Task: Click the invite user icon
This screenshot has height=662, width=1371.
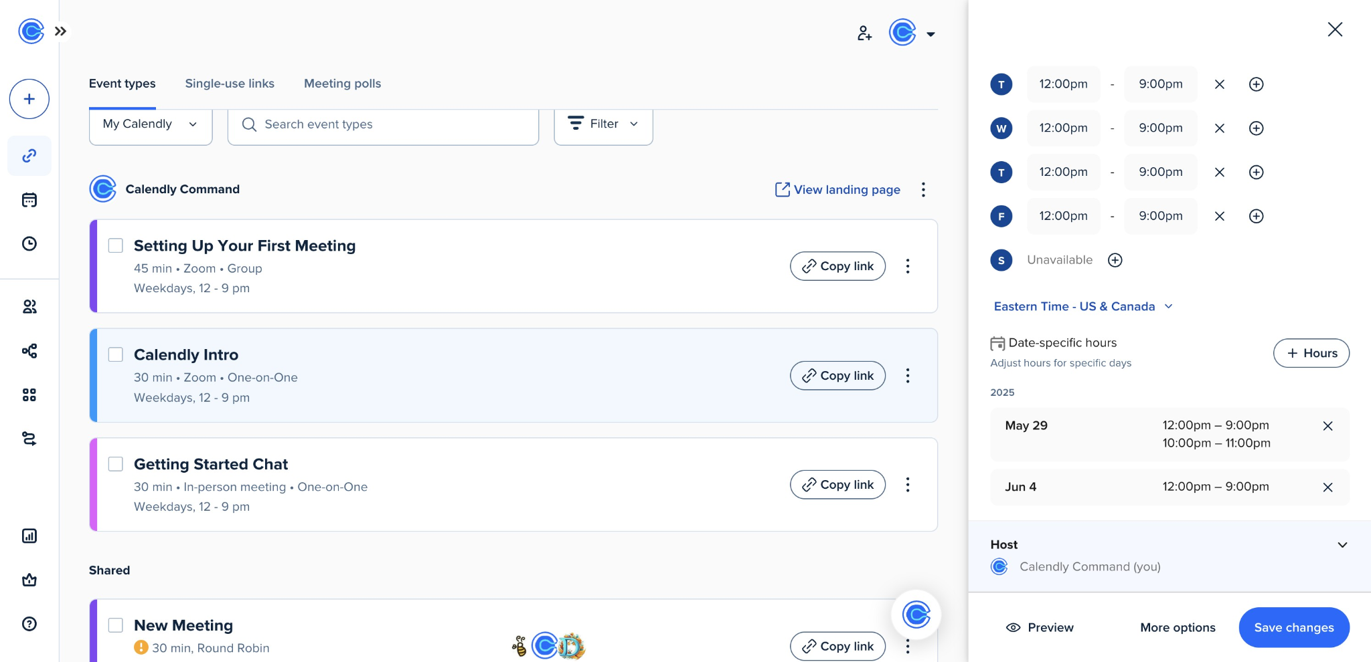Action: [x=864, y=33]
